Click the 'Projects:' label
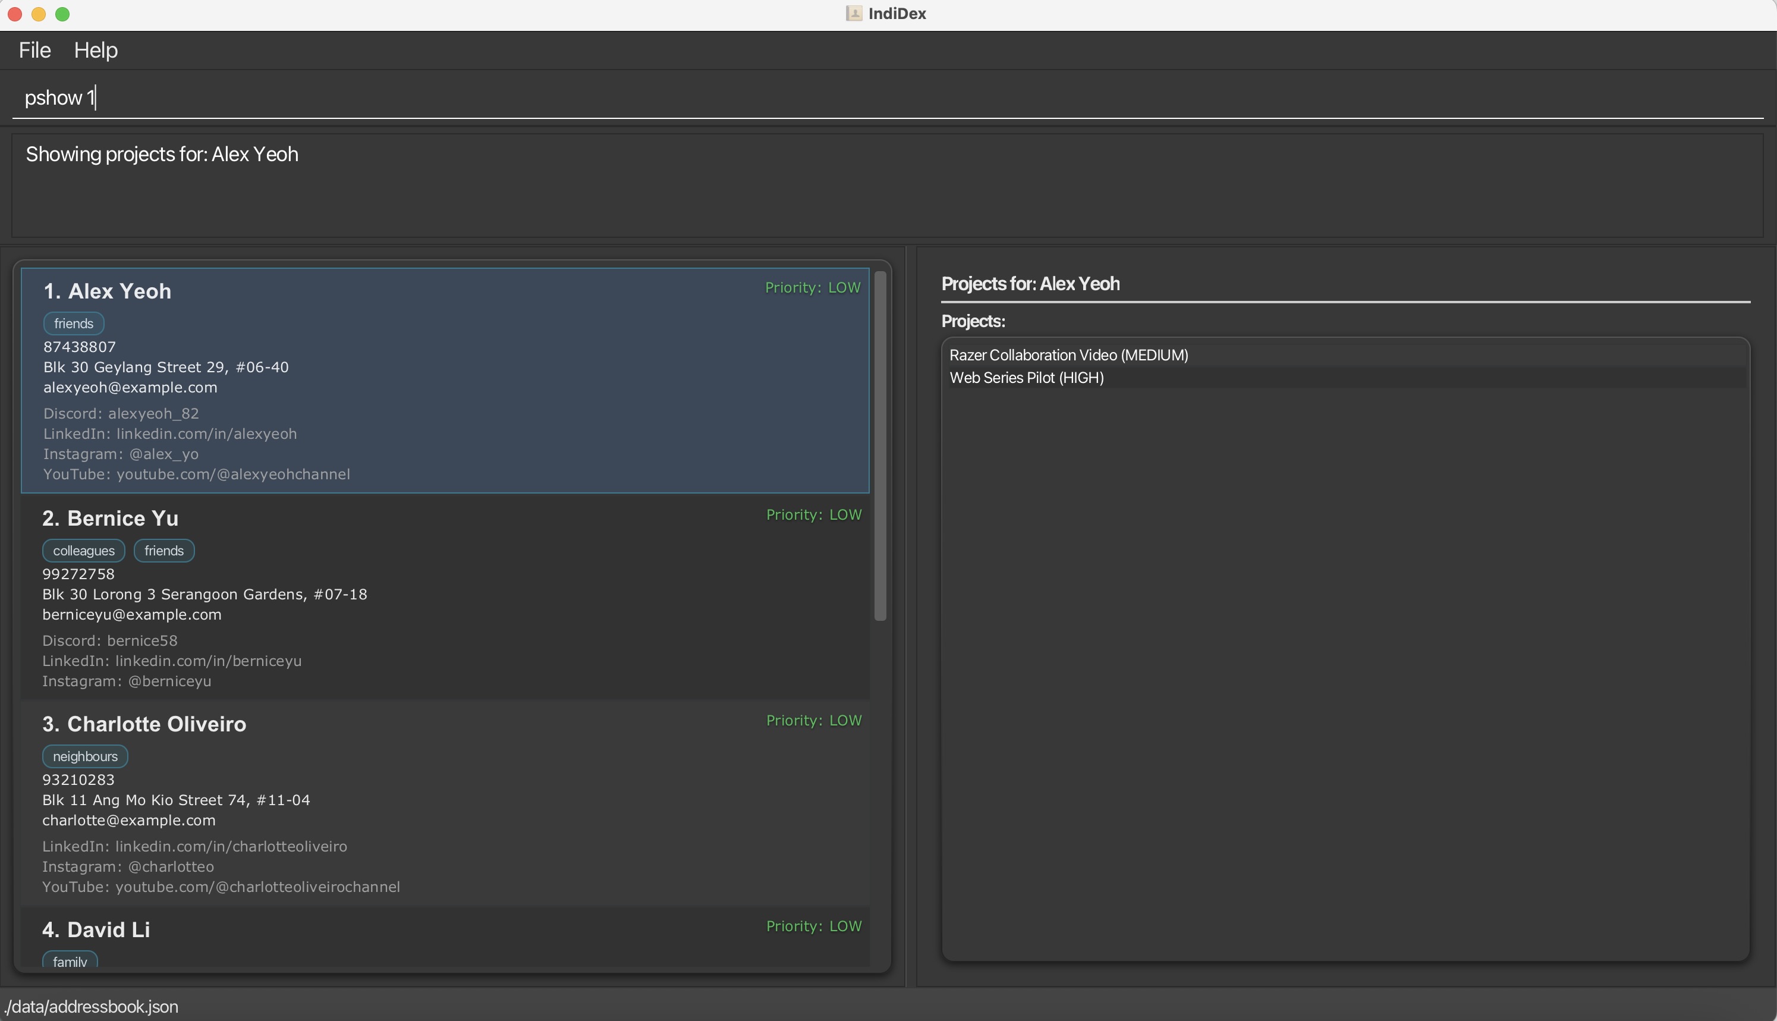The image size is (1777, 1021). tap(973, 321)
